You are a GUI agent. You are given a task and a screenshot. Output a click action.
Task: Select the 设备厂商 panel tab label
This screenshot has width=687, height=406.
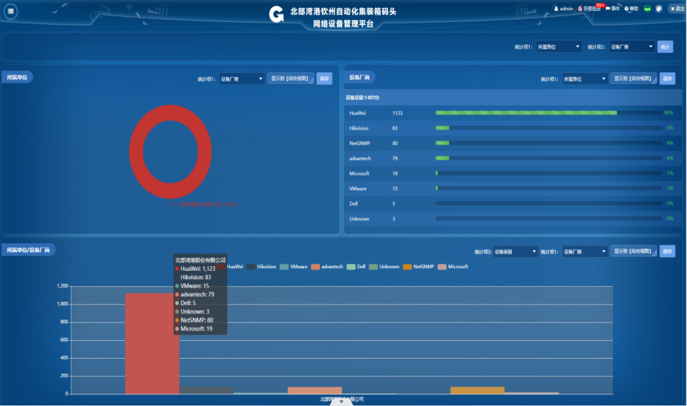(x=360, y=77)
